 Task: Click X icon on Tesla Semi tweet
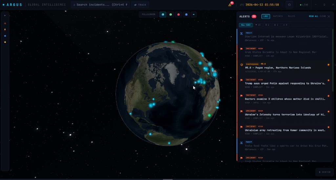pos(241,143)
